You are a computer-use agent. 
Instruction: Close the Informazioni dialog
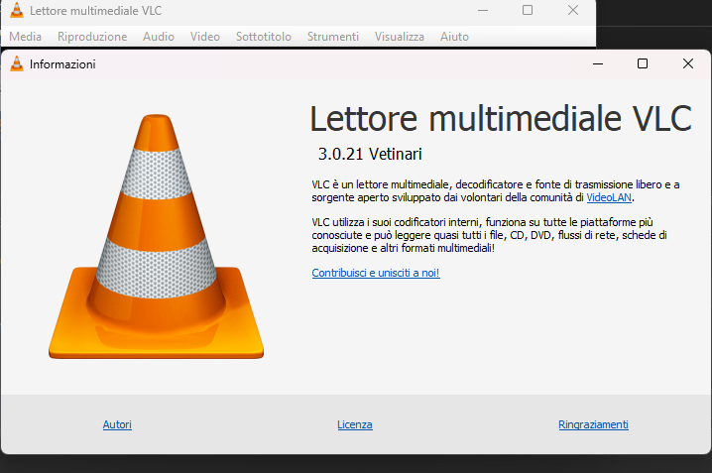click(688, 64)
